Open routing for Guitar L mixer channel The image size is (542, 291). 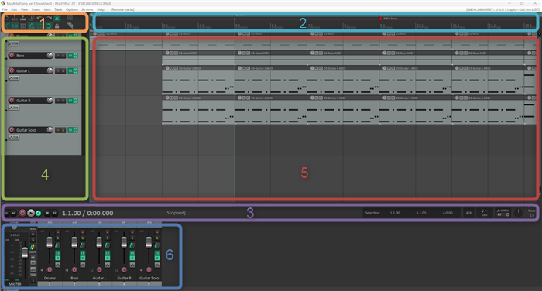coord(108,245)
